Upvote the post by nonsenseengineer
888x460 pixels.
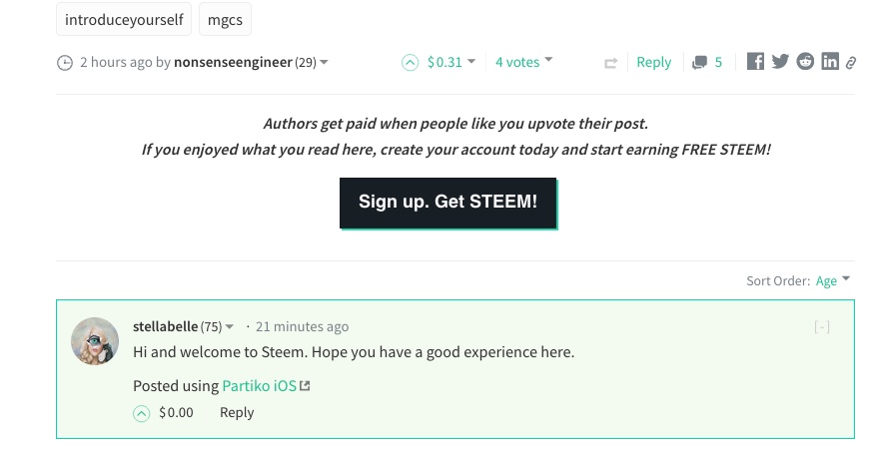[x=410, y=62]
